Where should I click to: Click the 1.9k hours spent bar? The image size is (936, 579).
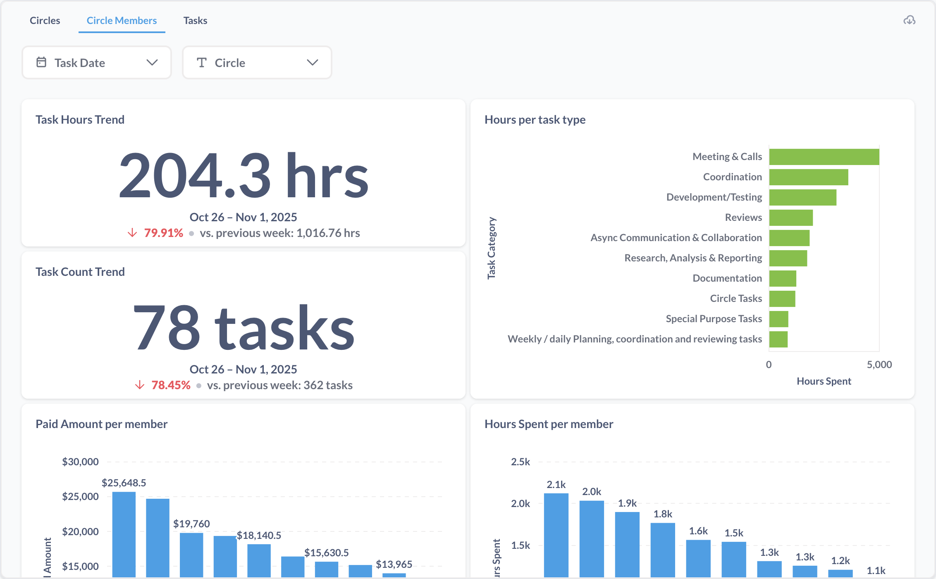(x=627, y=545)
